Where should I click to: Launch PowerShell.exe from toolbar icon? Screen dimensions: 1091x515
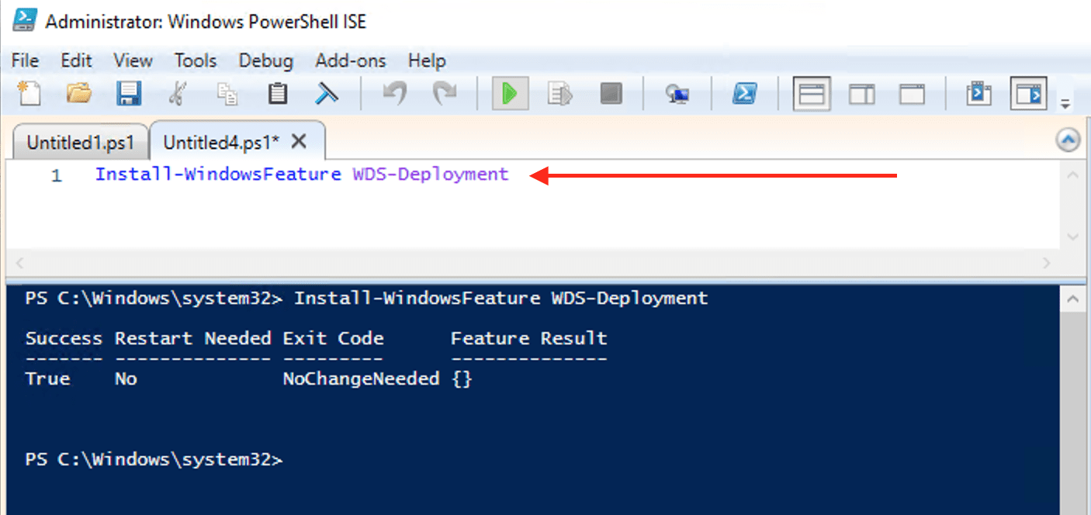[745, 94]
